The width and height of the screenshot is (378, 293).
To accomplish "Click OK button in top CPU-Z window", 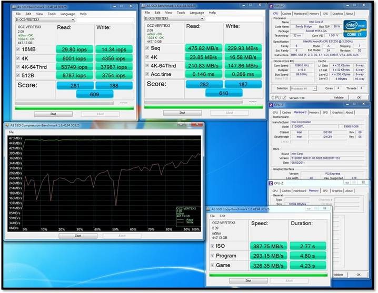I will tap(359, 98).
